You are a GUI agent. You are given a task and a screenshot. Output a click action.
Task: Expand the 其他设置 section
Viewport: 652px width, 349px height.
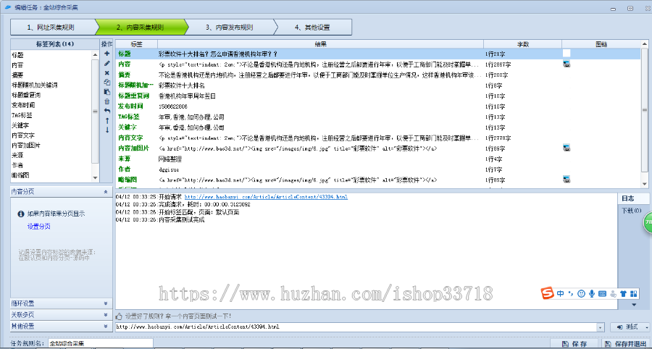106,326
